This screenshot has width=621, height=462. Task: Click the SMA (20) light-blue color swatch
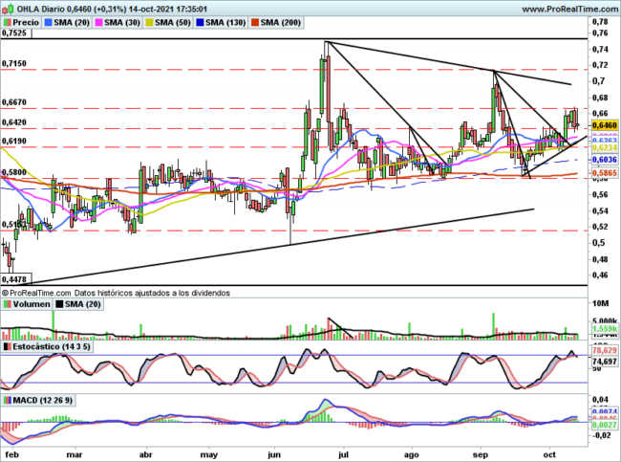tap(49, 23)
